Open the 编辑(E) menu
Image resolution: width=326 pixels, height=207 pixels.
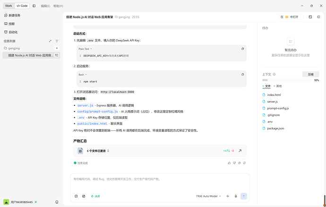point(45,6)
